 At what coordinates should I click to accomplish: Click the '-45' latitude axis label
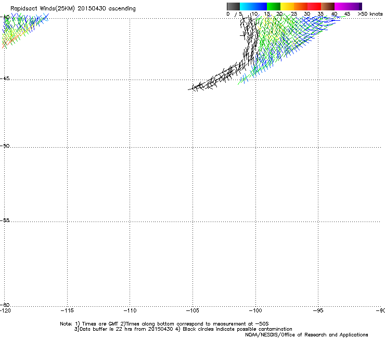click(x=5, y=79)
